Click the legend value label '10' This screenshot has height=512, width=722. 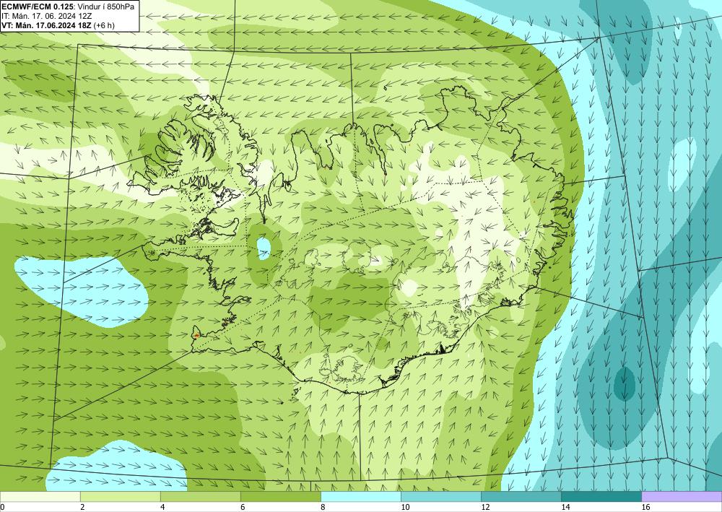405,507
